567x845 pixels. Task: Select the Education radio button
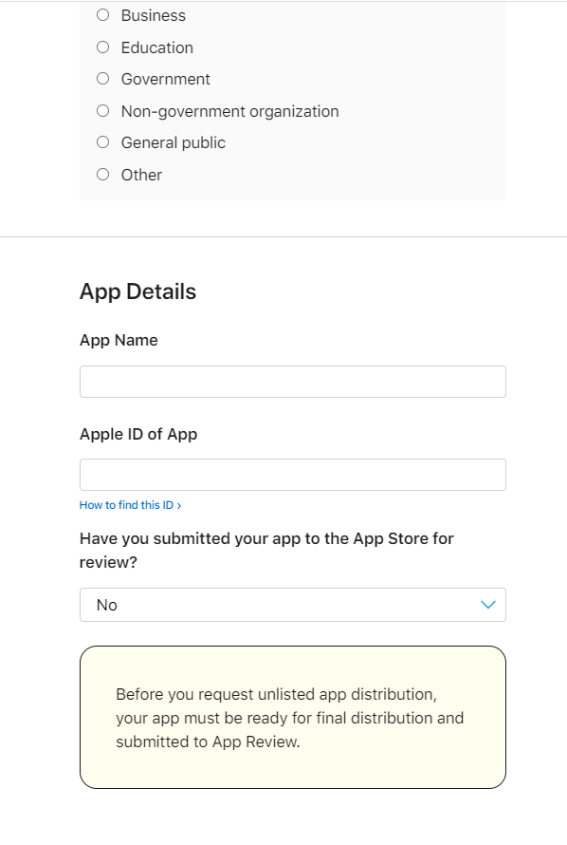(102, 47)
